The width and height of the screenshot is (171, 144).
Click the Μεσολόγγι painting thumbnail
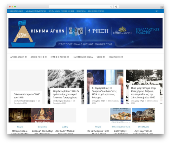(42, 115)
